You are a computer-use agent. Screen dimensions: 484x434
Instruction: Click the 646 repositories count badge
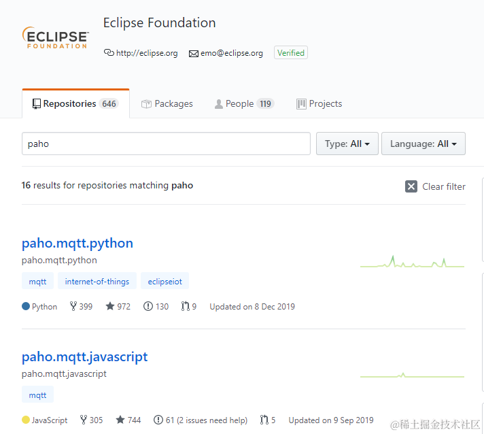[x=109, y=104]
